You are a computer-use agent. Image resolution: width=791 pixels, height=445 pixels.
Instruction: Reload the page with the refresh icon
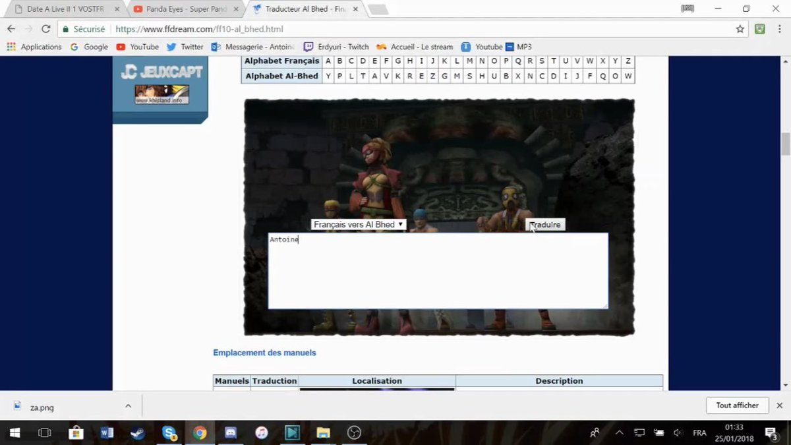coord(45,29)
